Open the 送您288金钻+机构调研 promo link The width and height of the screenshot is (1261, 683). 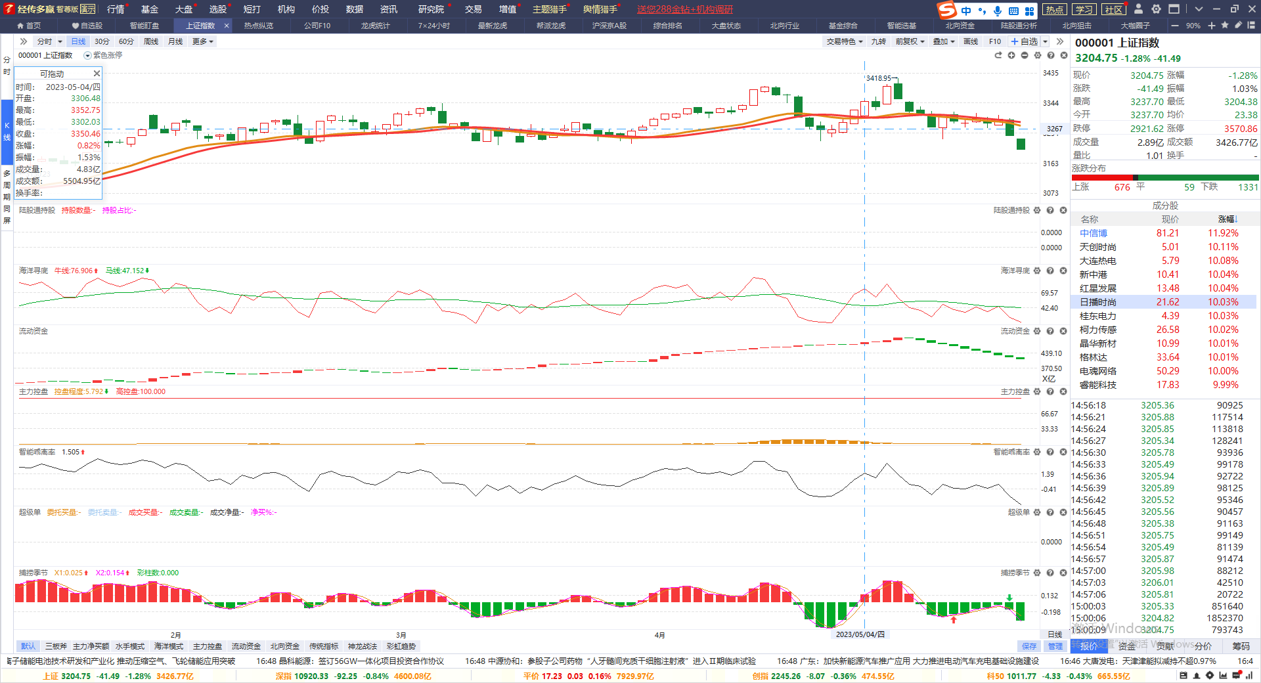click(x=684, y=9)
